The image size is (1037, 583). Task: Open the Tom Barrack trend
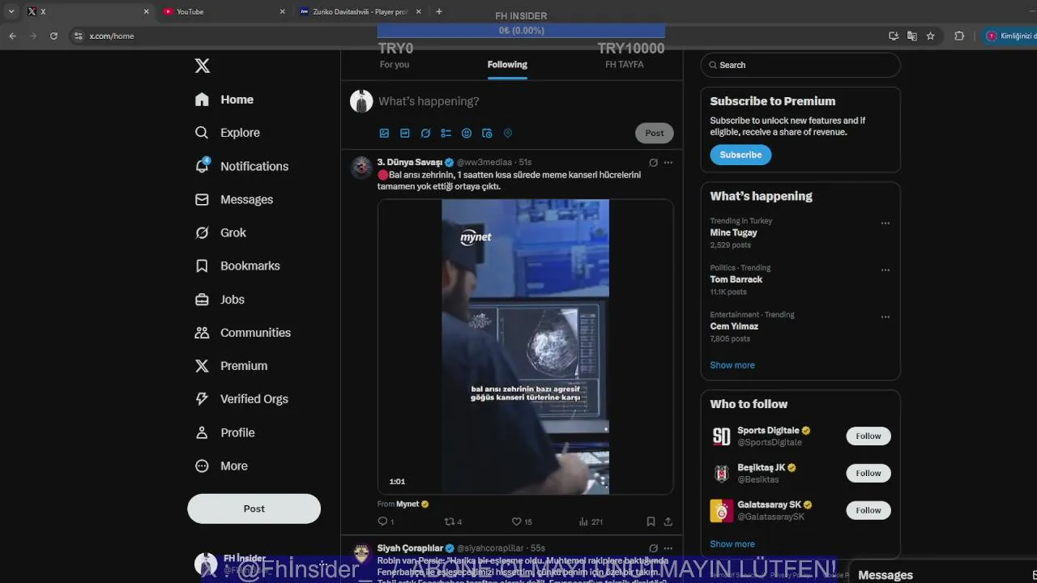736,279
